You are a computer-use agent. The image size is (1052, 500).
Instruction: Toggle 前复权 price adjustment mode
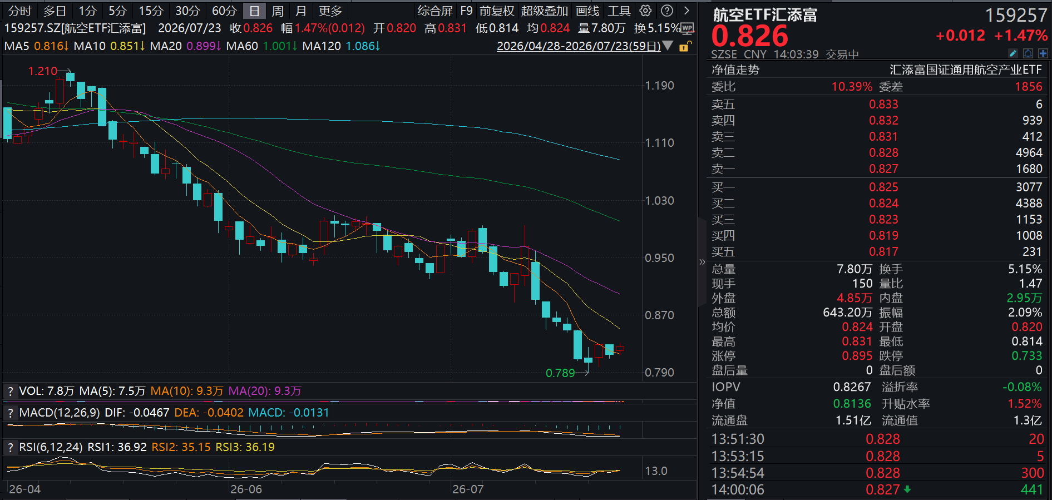(x=497, y=11)
